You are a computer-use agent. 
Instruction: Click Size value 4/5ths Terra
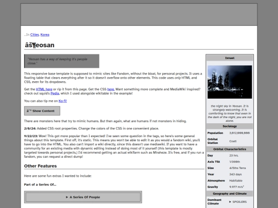pos(237,168)
